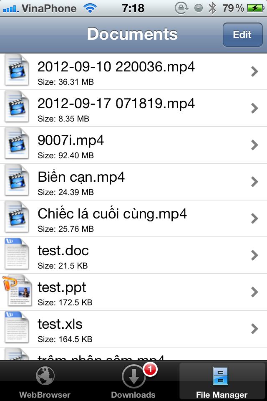Open chevron next to test.xls
This screenshot has height=401, width=267.
point(254,329)
